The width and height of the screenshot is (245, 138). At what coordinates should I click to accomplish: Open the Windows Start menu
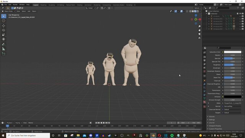(3, 135)
